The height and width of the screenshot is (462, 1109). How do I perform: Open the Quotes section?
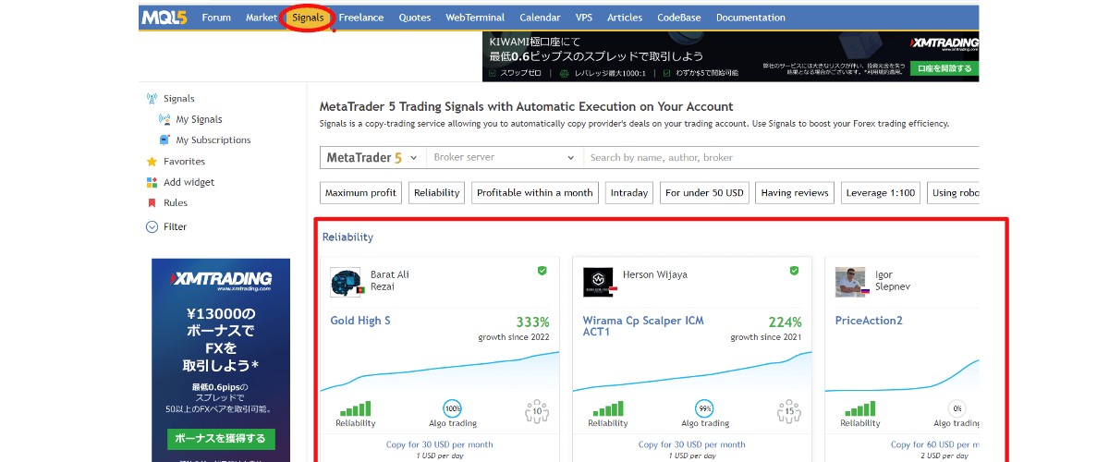[x=415, y=18]
